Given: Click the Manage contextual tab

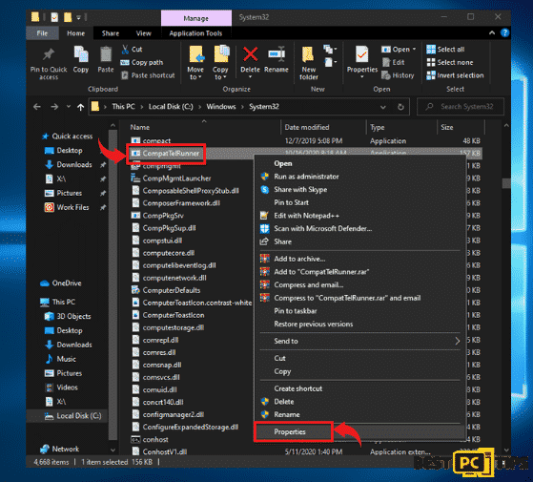Looking at the screenshot, I should tap(196, 18).
